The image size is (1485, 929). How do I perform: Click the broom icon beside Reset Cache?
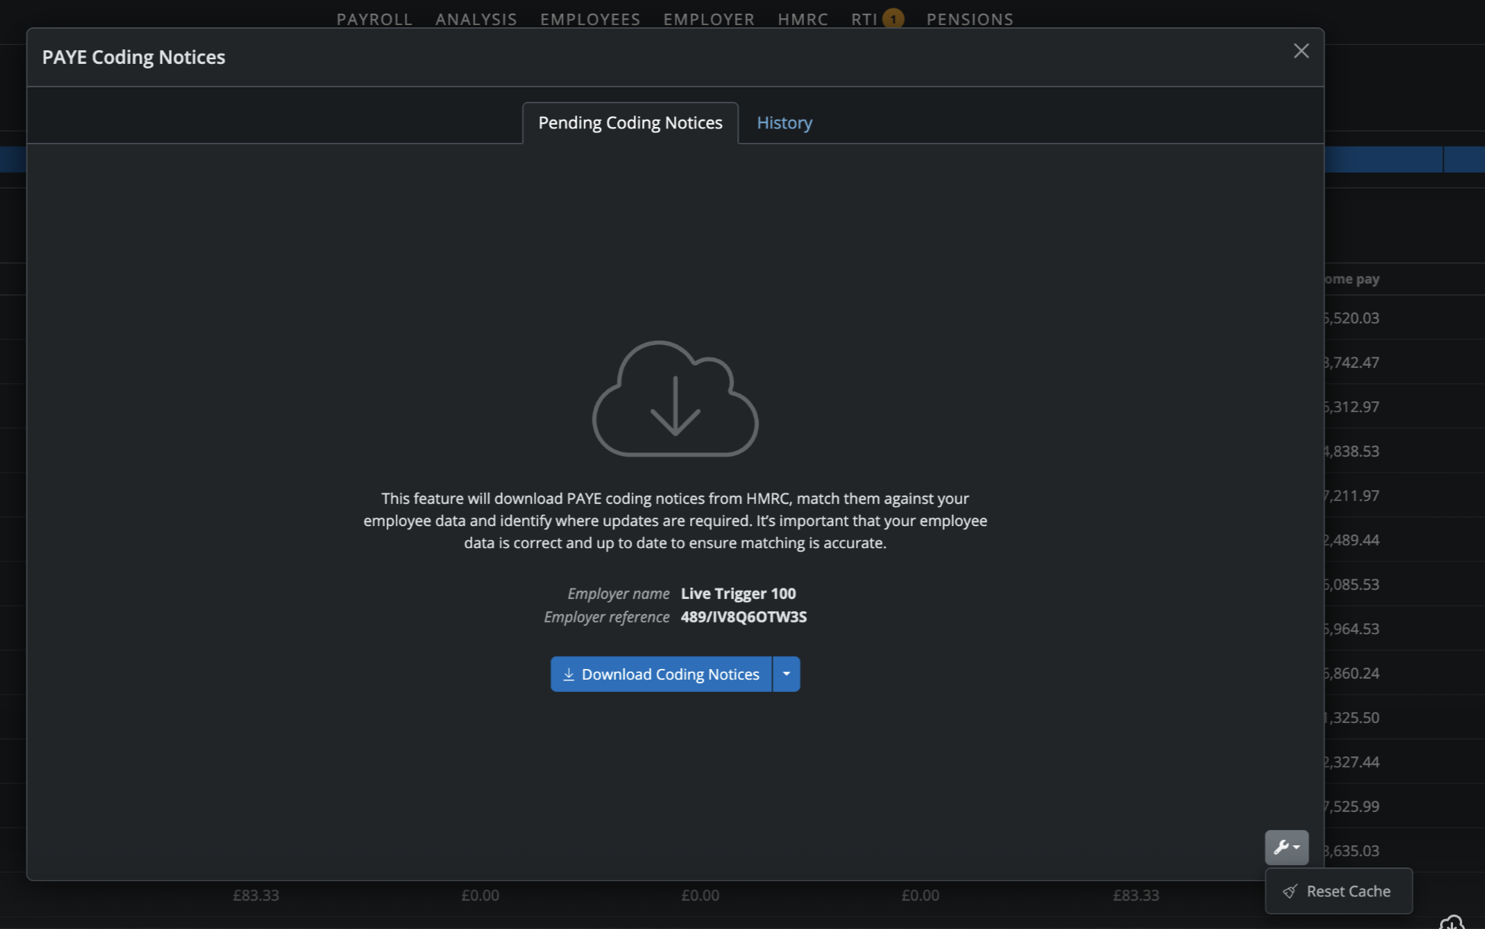(1289, 892)
